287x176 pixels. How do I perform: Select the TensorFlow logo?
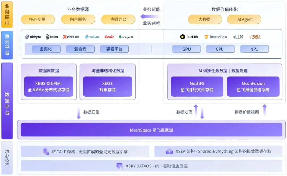point(216,37)
